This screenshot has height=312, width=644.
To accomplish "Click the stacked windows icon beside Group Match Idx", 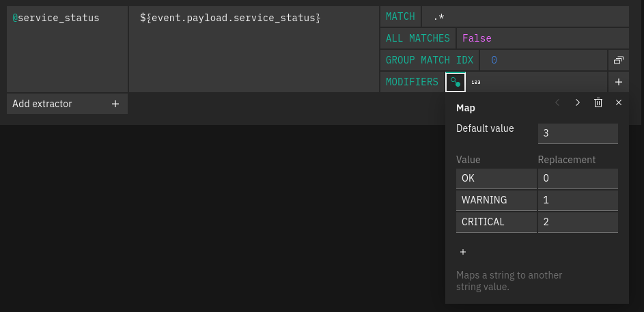I will (x=618, y=60).
